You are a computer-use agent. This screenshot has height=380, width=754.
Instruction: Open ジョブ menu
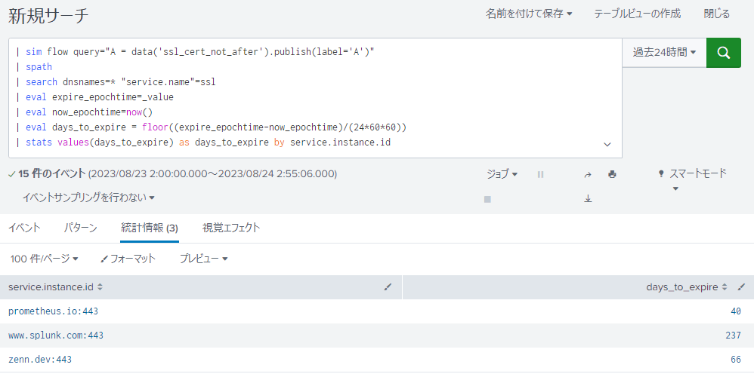tap(502, 174)
